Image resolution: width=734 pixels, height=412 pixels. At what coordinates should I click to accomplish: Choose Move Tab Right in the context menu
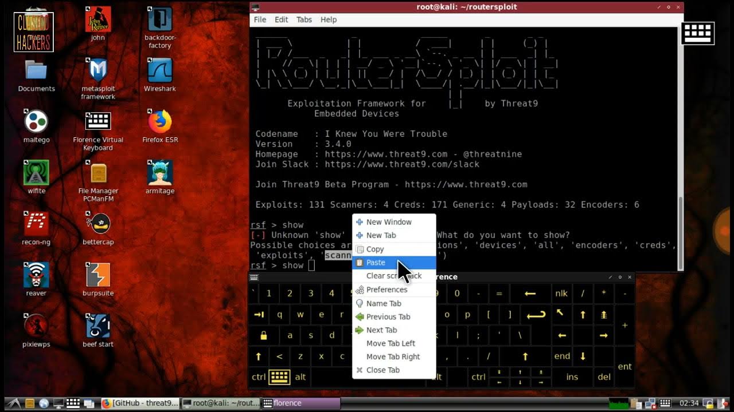(394, 356)
